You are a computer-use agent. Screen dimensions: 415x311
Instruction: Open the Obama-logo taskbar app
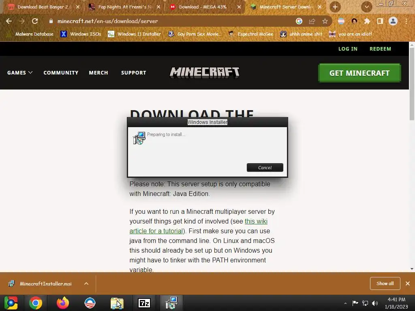coord(90,303)
